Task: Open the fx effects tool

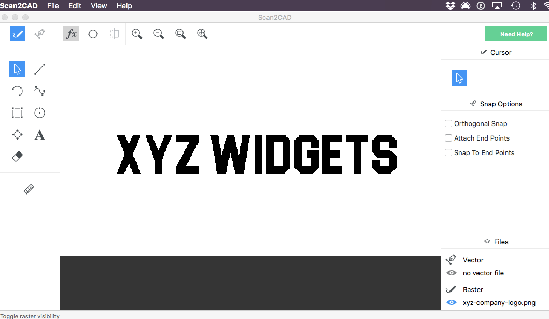Action: click(71, 34)
